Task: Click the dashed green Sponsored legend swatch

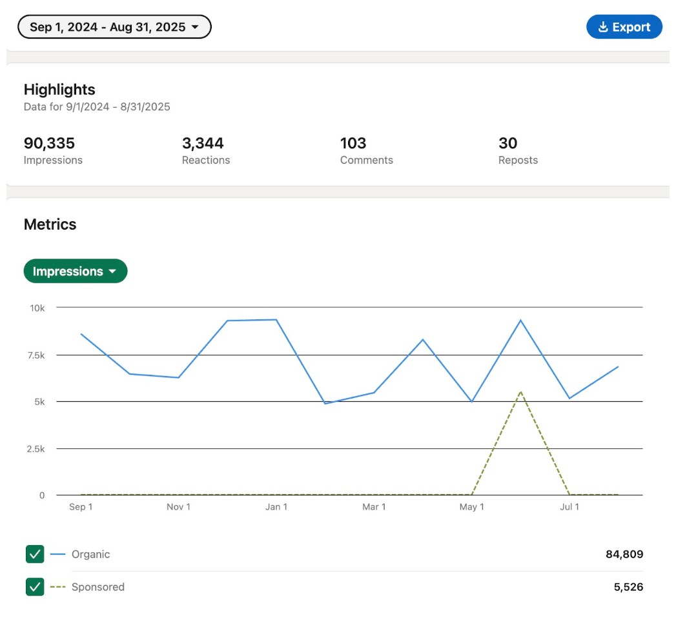Action: tap(58, 587)
